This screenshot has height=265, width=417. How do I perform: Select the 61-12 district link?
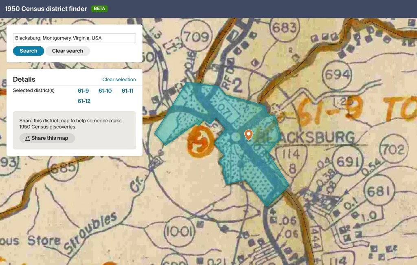pyautogui.click(x=84, y=101)
